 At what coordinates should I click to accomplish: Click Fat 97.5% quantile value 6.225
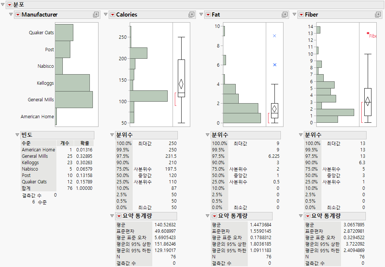[274, 156]
